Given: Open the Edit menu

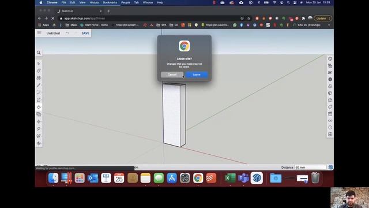Looking at the screenshot, I should (73, 2).
